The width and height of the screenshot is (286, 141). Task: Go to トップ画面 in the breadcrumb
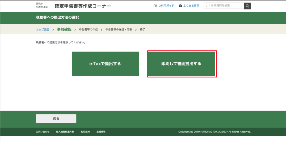43,29
